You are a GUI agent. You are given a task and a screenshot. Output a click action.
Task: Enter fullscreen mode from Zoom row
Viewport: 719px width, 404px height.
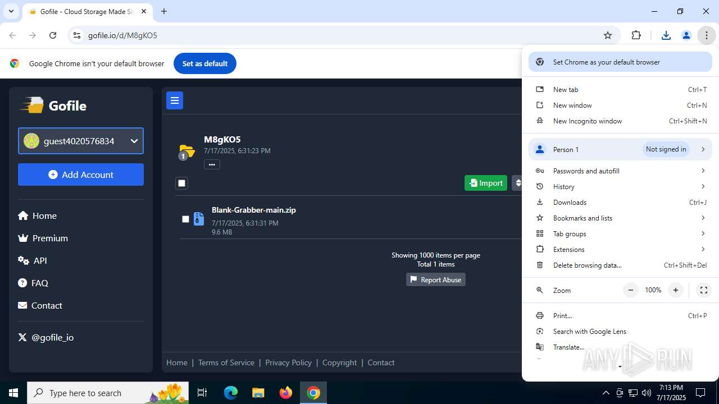click(703, 290)
